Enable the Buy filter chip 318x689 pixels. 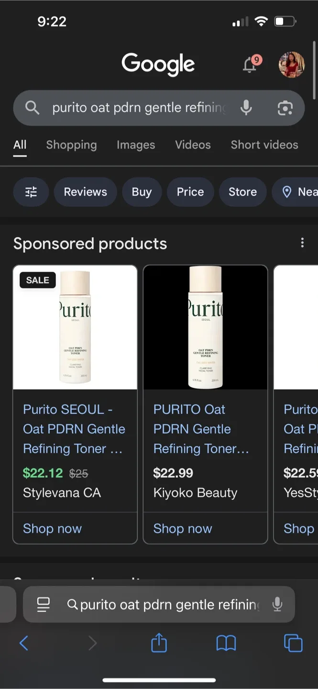142,191
